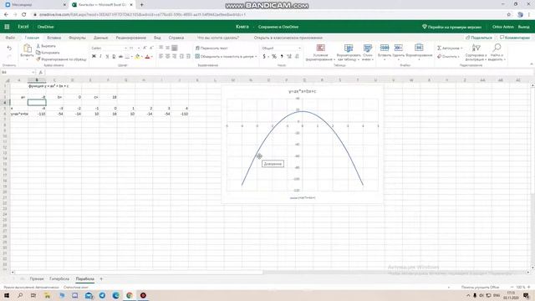Open the fill color dropdown arrow
The image size is (535, 301).
pyautogui.click(x=141, y=57)
